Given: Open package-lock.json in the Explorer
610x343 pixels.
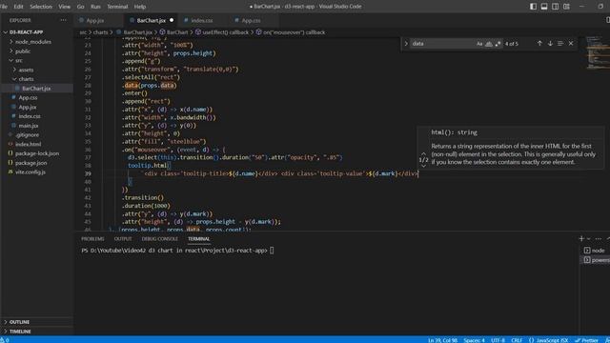Looking at the screenshot, I should (37, 153).
